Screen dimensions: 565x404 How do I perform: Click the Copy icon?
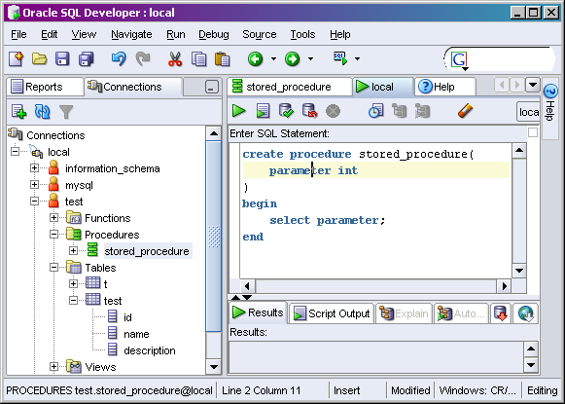(199, 58)
